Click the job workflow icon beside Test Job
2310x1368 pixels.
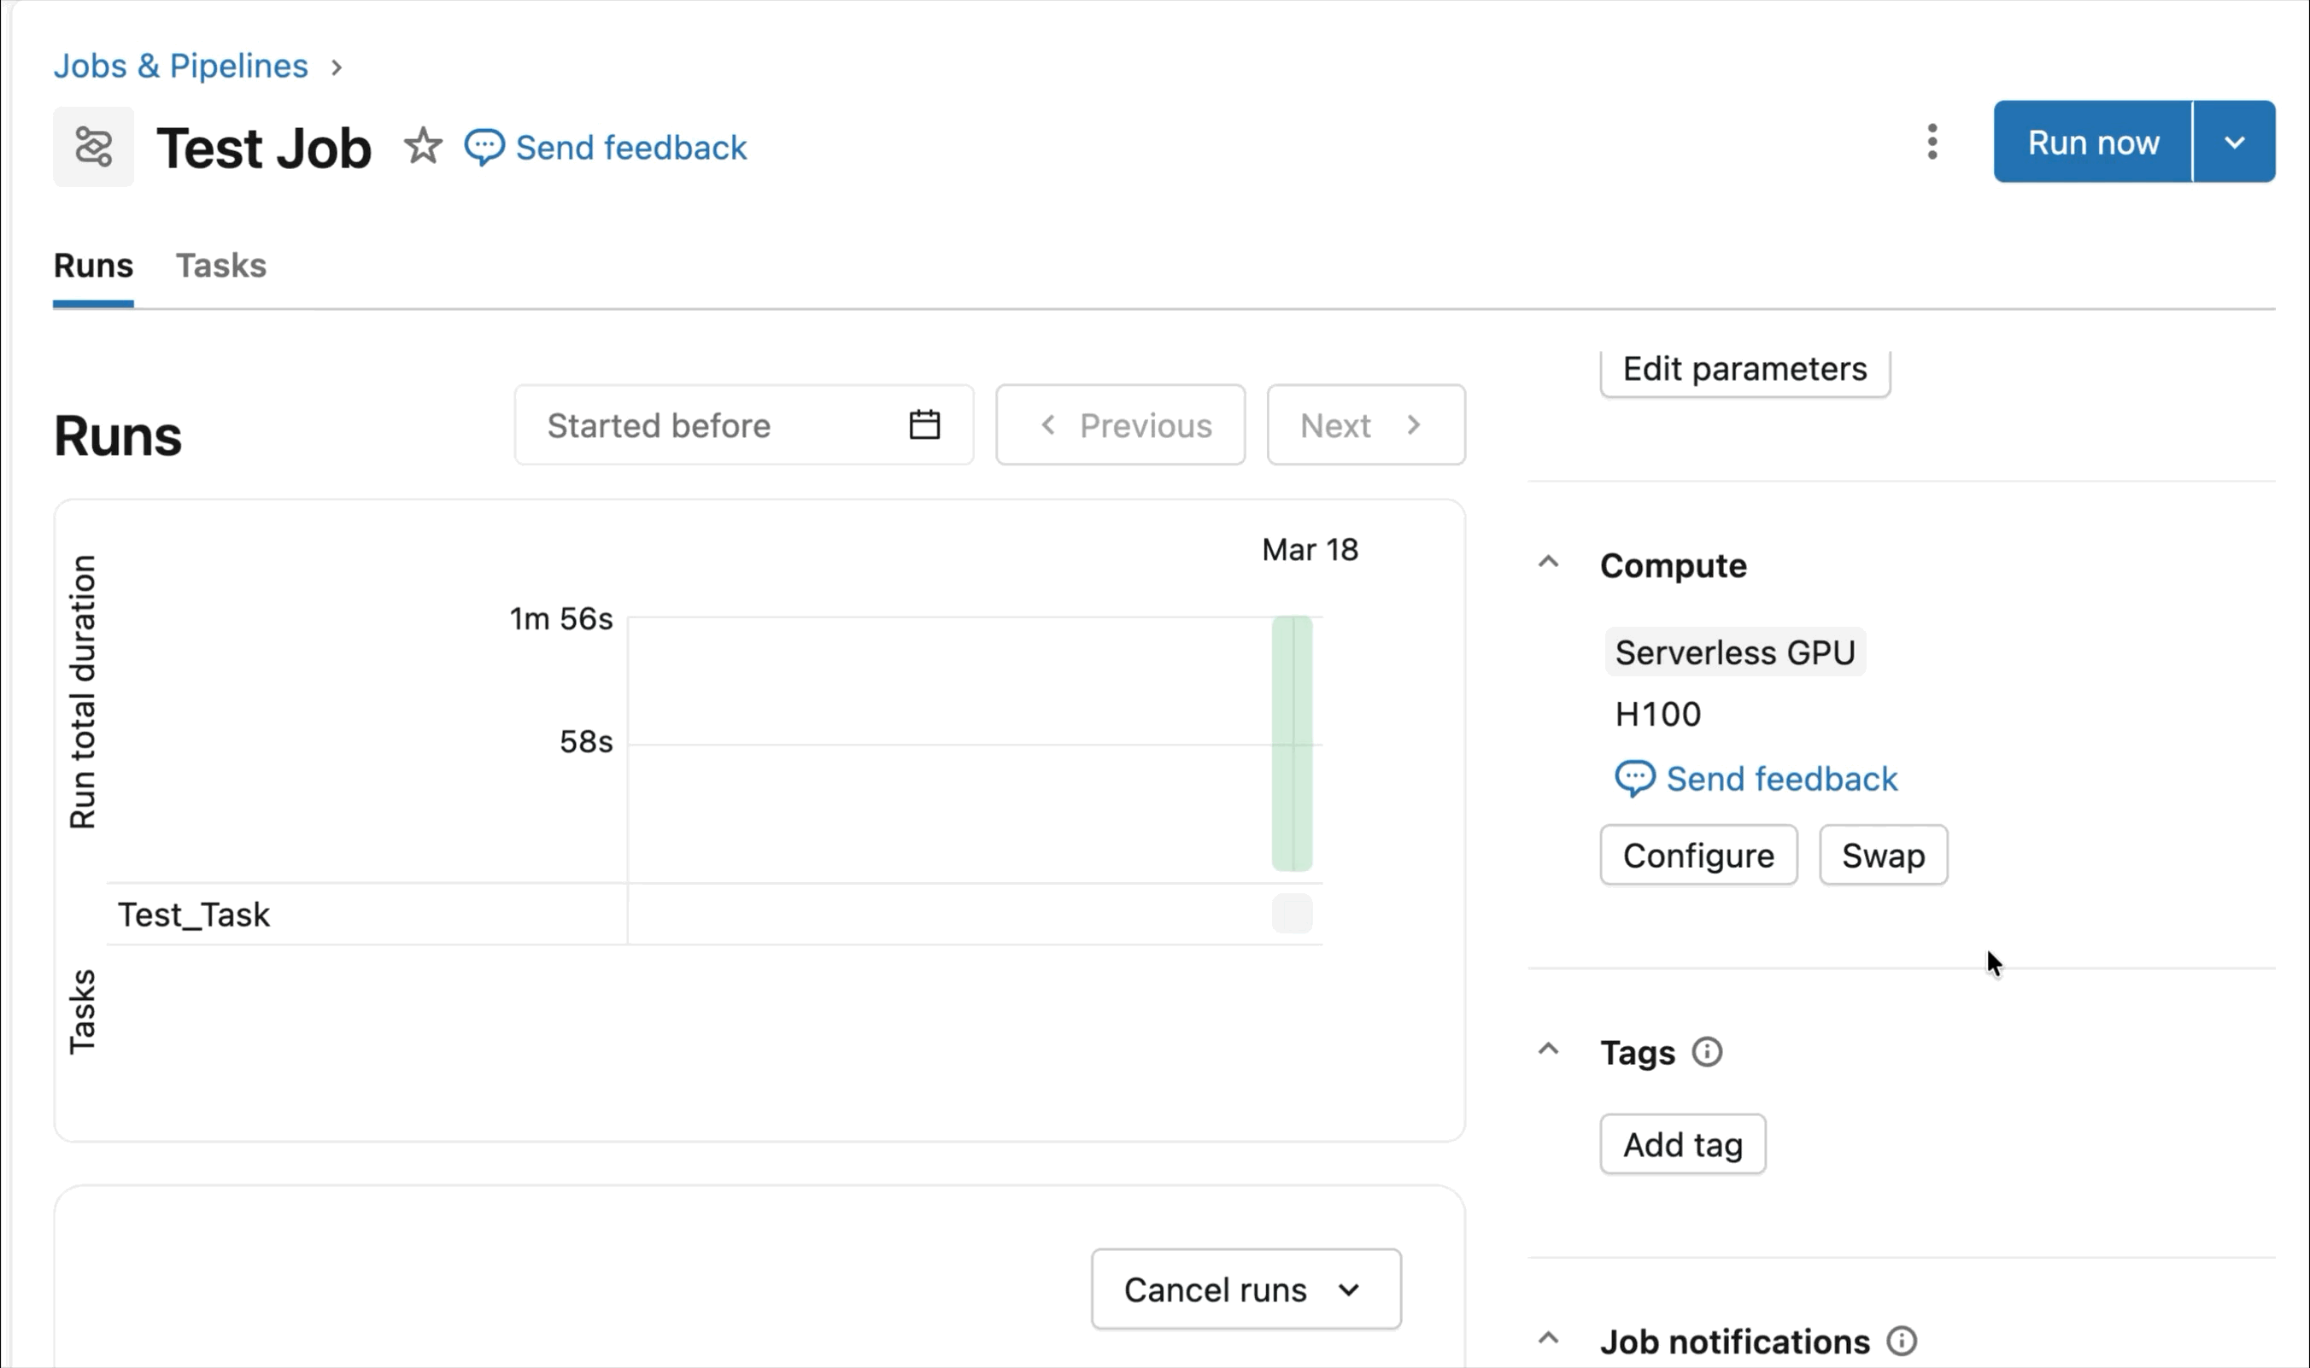point(93,147)
